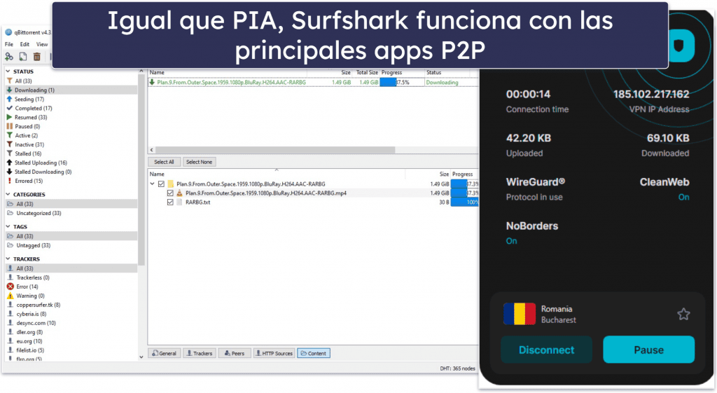Click the Pause button in Surfshark
The image size is (717, 393).
pyautogui.click(x=649, y=350)
